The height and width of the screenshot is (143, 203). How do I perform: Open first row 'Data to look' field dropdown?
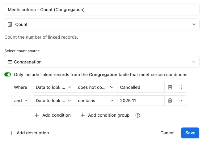pos(54,87)
